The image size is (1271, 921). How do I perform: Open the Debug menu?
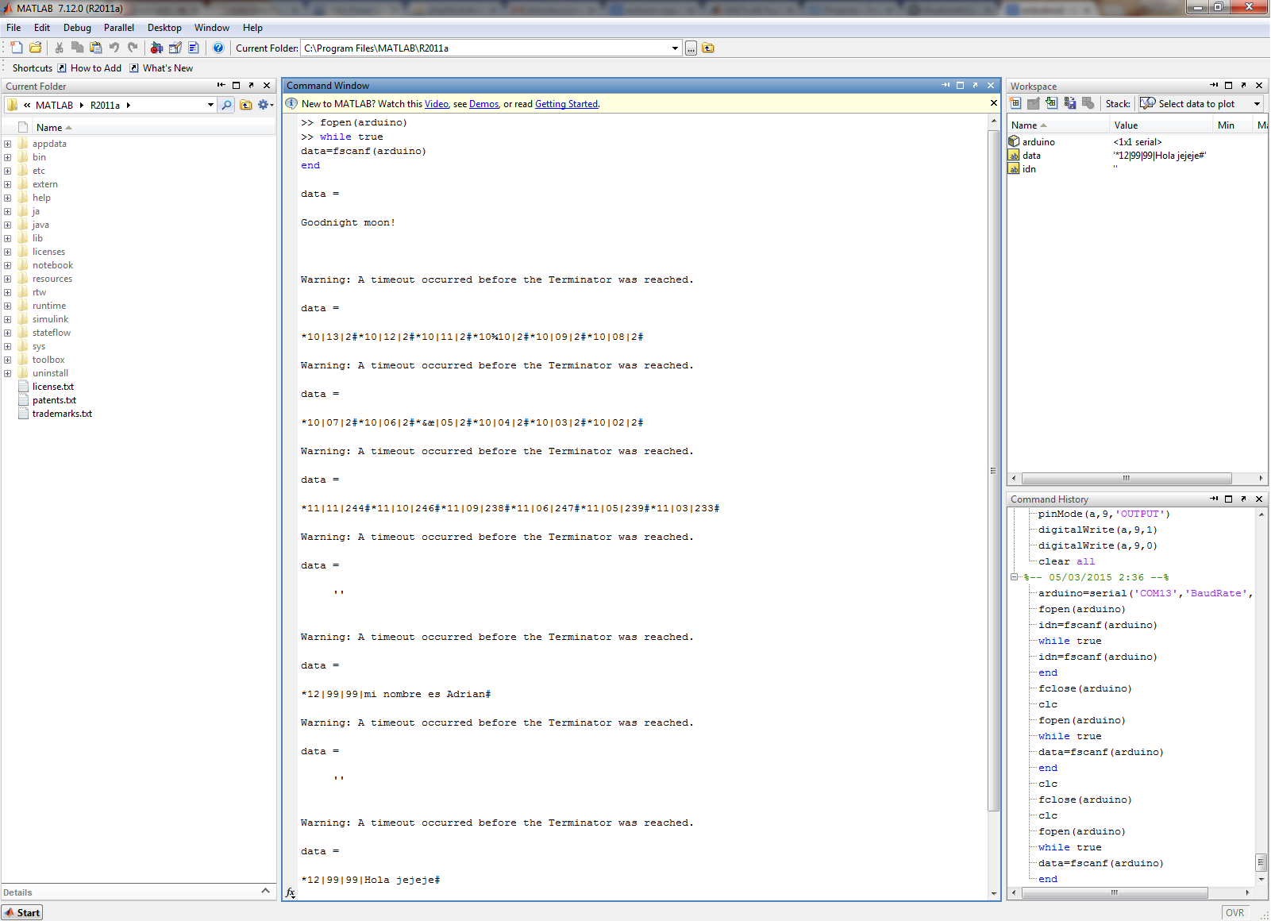pos(77,28)
